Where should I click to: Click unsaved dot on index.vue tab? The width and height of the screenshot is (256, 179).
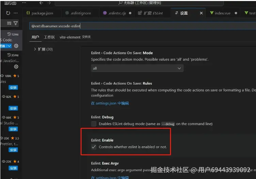(x=236, y=13)
